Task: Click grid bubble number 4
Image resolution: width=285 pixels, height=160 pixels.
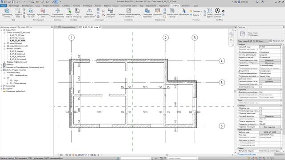Action: (222, 61)
